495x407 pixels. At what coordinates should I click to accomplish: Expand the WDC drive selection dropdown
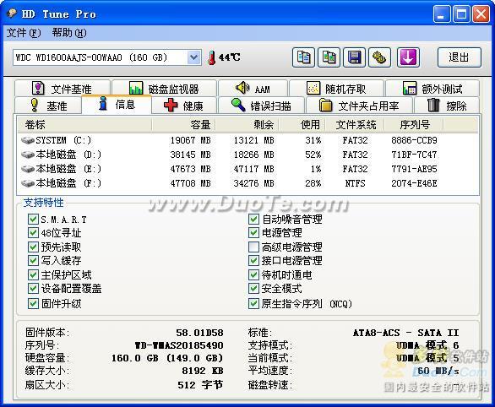[x=193, y=57]
